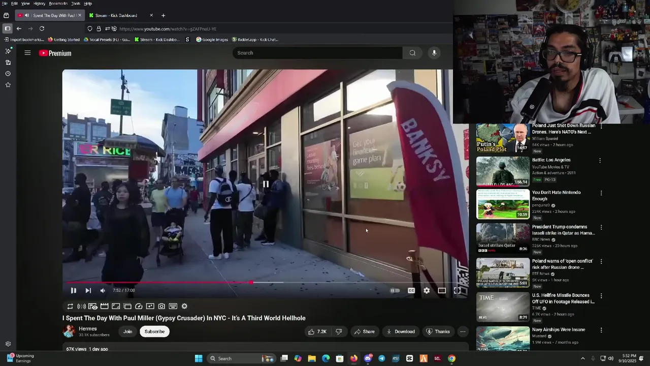Image resolution: width=650 pixels, height=366 pixels.
Task: Open the player settings gear
Action: (427, 290)
